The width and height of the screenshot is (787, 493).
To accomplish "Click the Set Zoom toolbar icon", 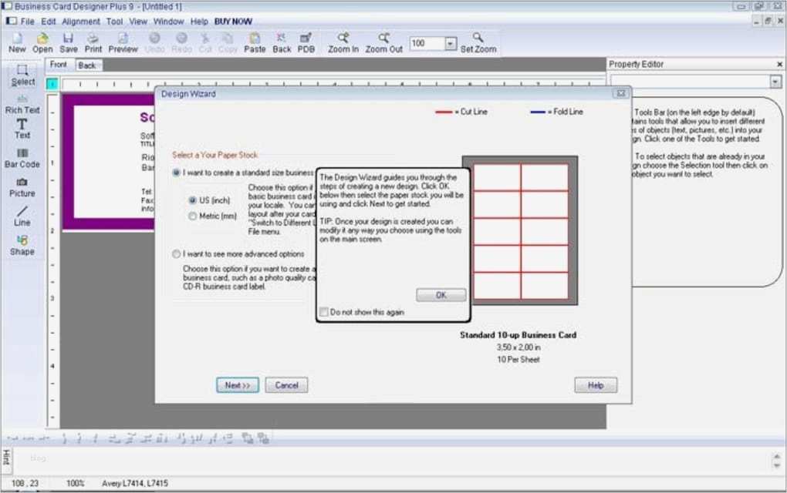I will 478,42.
